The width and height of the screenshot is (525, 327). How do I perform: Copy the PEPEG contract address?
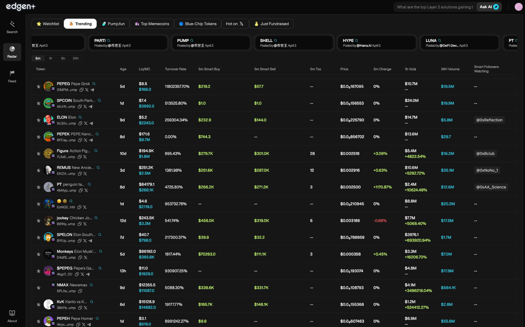(x=81, y=90)
